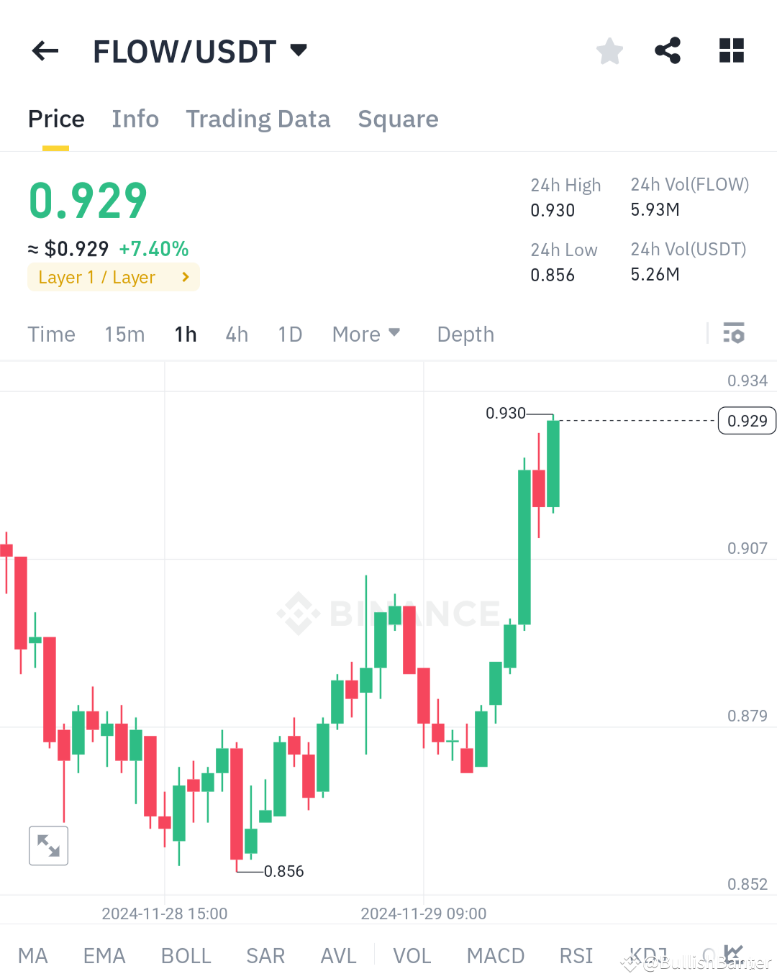Image resolution: width=777 pixels, height=979 pixels.
Task: Open the More timeframes dropdown
Action: [x=366, y=334]
